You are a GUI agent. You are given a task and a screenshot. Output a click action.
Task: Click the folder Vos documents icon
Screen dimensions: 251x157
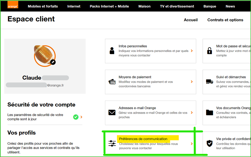[x=210, y=113]
